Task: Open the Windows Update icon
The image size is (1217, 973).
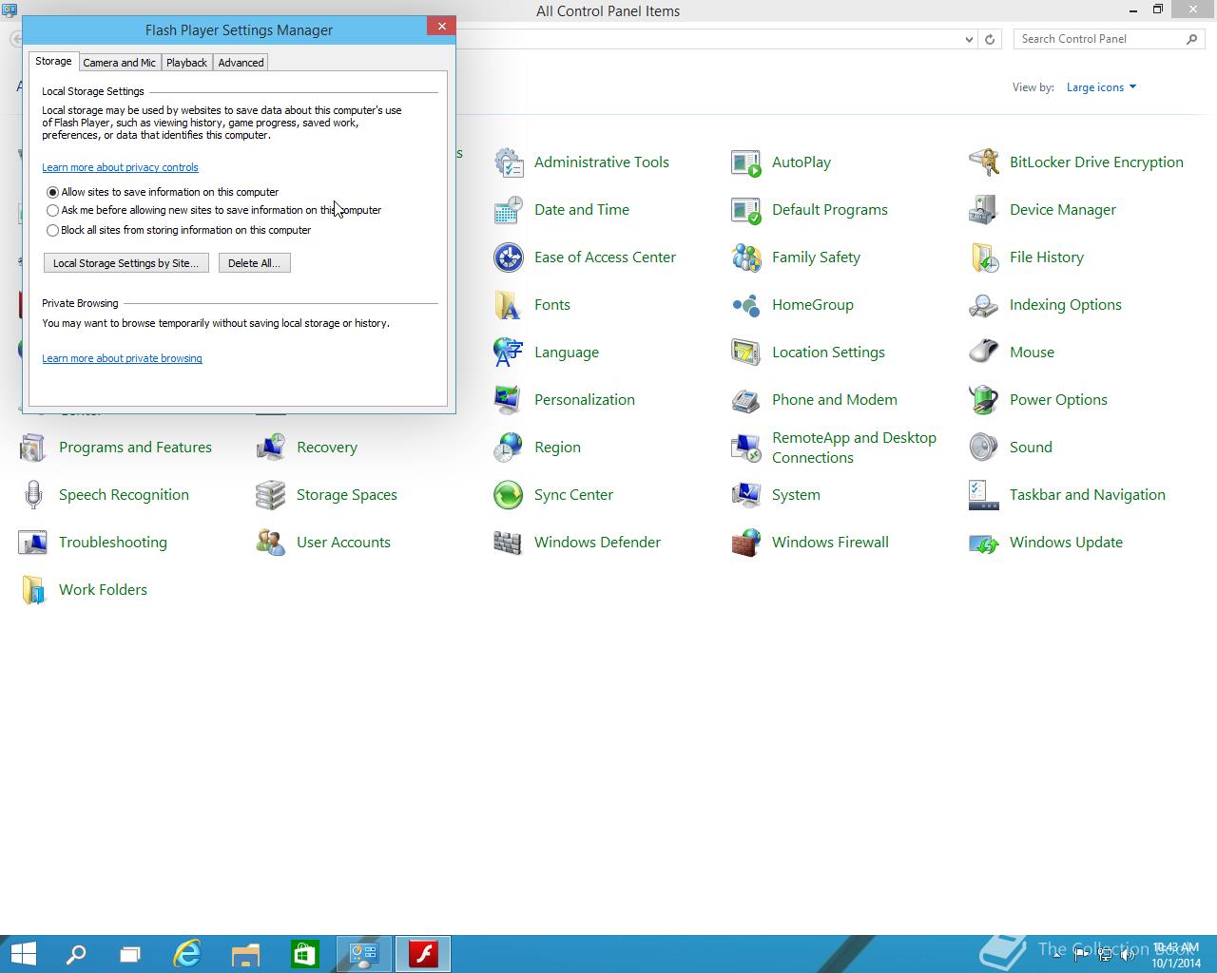Action: [x=984, y=543]
